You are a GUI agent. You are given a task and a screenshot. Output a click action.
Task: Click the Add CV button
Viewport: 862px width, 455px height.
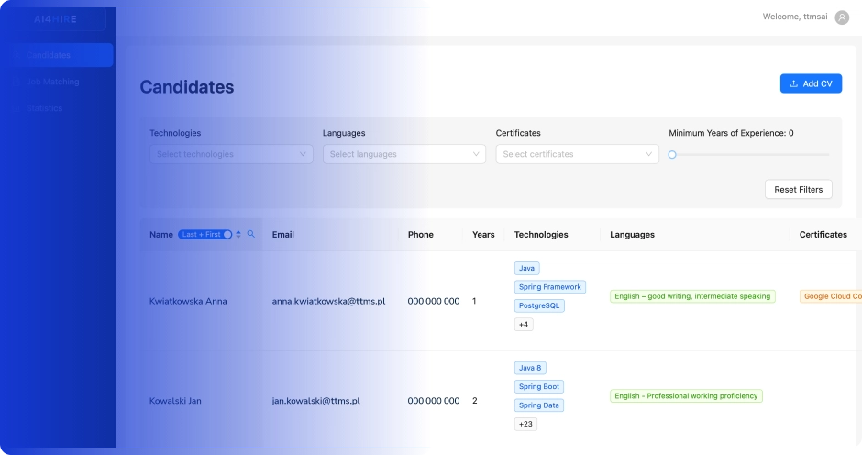coord(811,83)
